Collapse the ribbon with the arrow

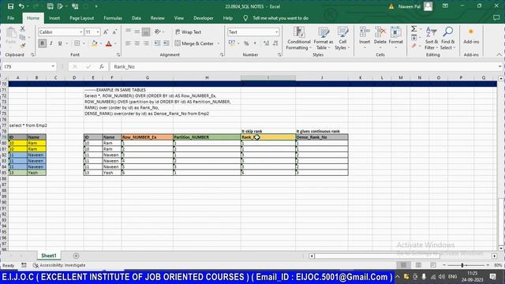[x=499, y=54]
